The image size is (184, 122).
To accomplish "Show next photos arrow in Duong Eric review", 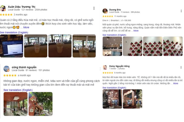I will (178, 47).
